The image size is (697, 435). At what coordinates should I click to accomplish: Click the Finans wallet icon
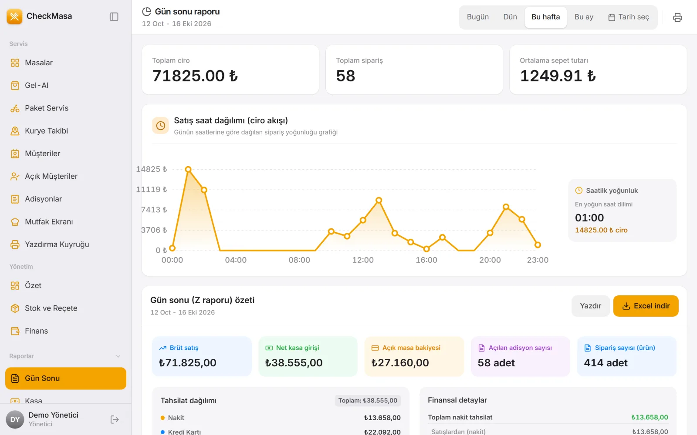(15, 331)
